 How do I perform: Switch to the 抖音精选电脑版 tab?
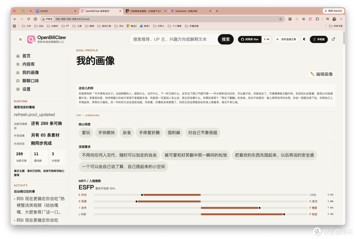(x=146, y=11)
